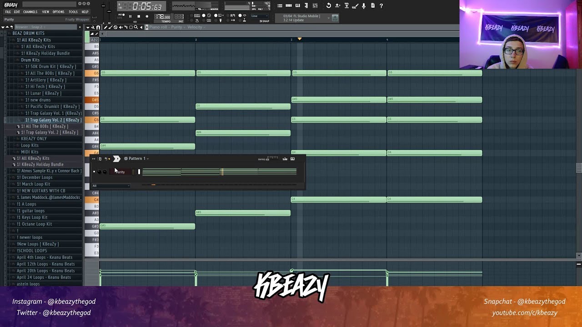Pause playback with the transport pause button
The image size is (582, 327).
pyautogui.click(x=130, y=16)
